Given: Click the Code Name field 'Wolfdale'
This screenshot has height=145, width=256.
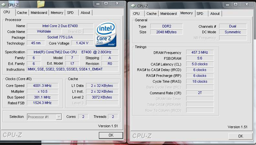Looking at the screenshot, I should click(x=44, y=31).
